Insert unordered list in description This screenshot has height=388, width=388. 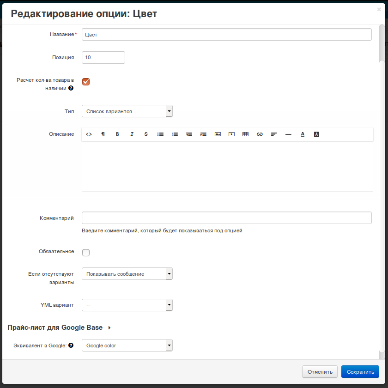160,134
